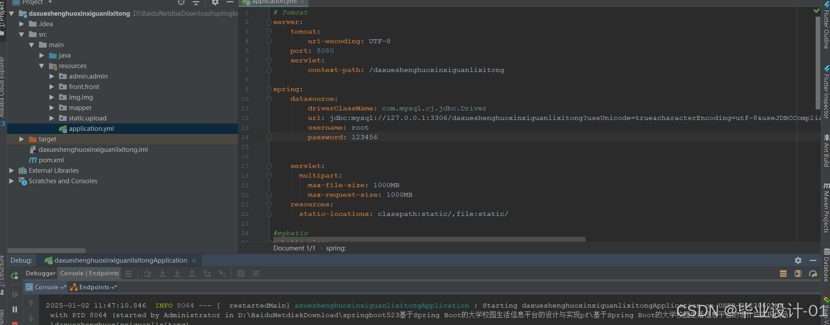Open Project panel settings gear
Image resolution: width=830 pixels, height=325 pixels.
click(215, 2)
